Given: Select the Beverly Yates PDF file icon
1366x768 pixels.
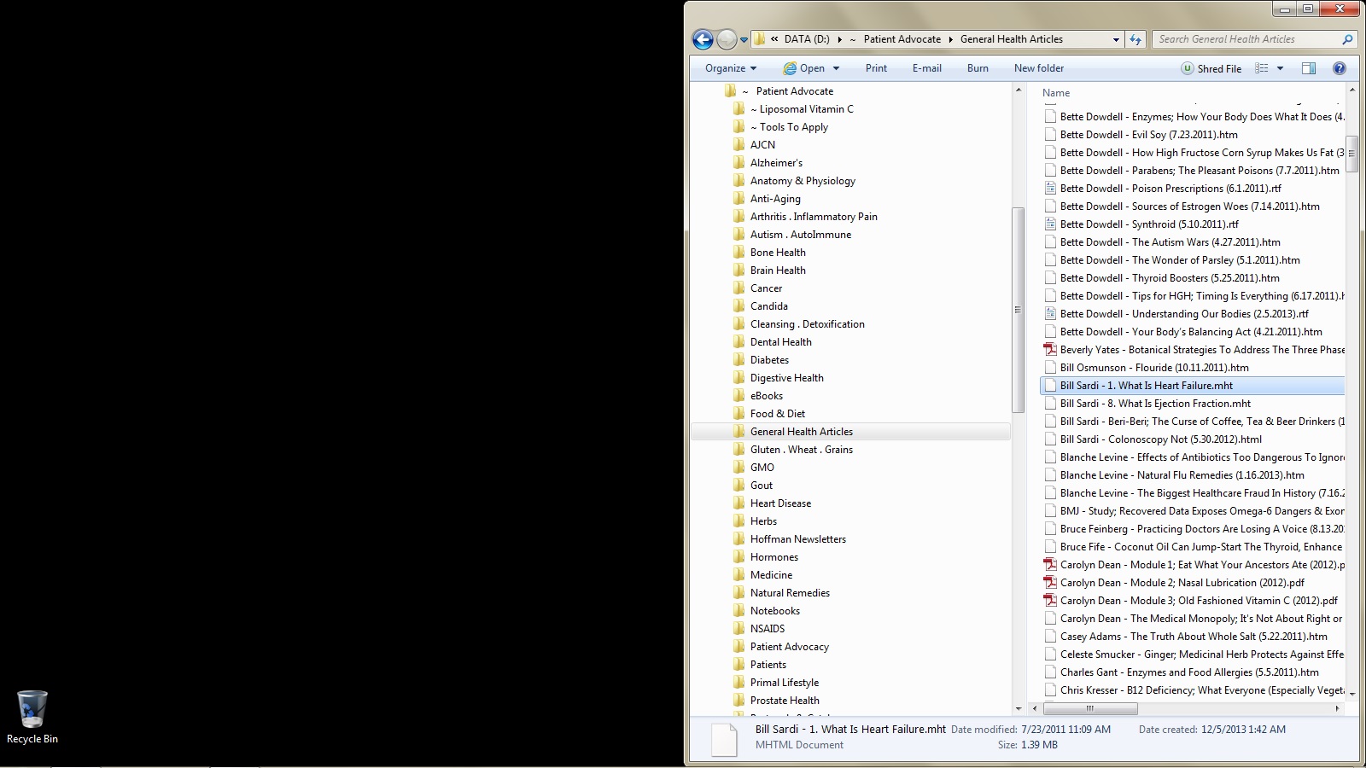Looking at the screenshot, I should [x=1050, y=350].
